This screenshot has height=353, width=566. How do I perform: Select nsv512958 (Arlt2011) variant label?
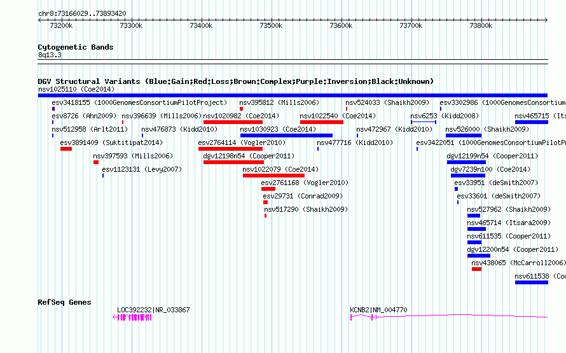click(x=90, y=129)
